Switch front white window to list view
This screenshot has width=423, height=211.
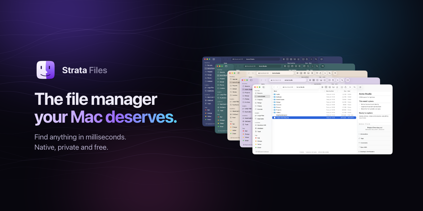[326, 87]
